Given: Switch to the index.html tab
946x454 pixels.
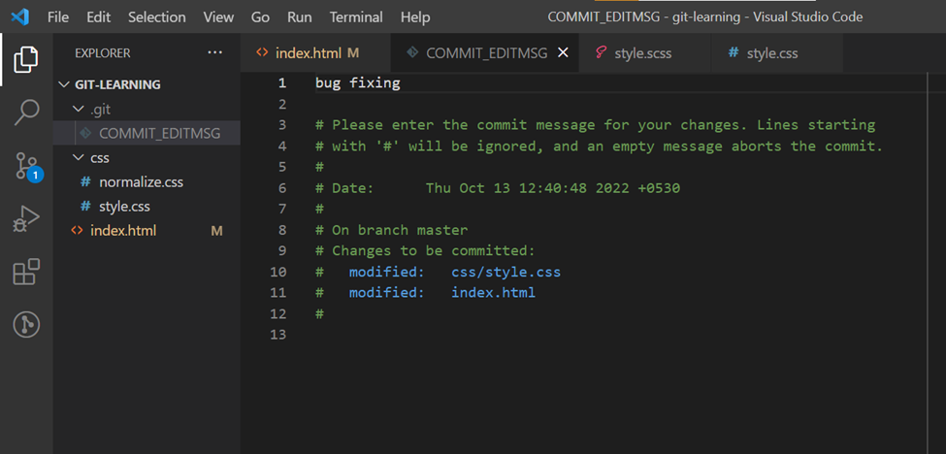Looking at the screenshot, I should point(307,53).
